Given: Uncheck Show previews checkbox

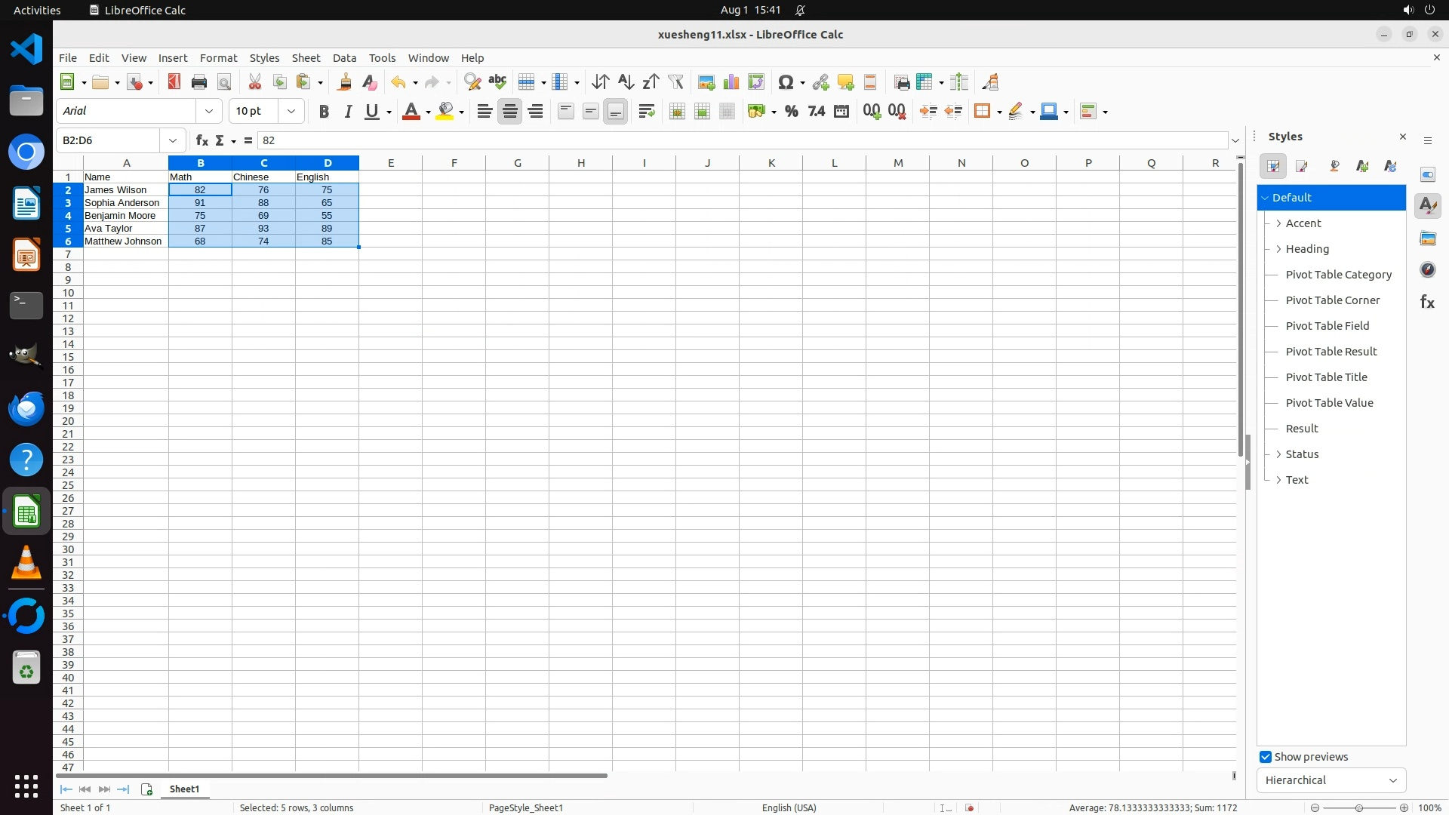Looking at the screenshot, I should tap(1266, 757).
